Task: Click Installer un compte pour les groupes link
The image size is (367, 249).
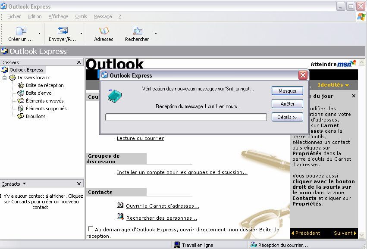Action: (x=182, y=172)
